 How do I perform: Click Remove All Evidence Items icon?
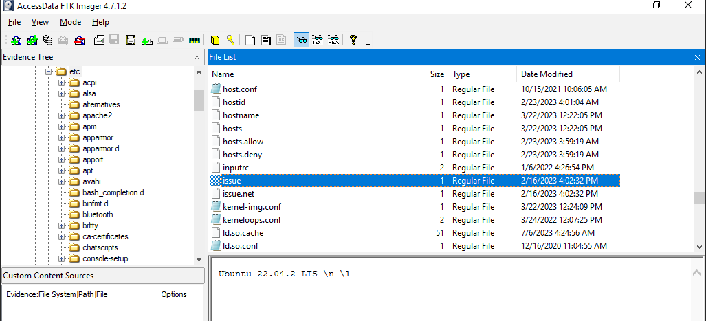[x=80, y=40]
